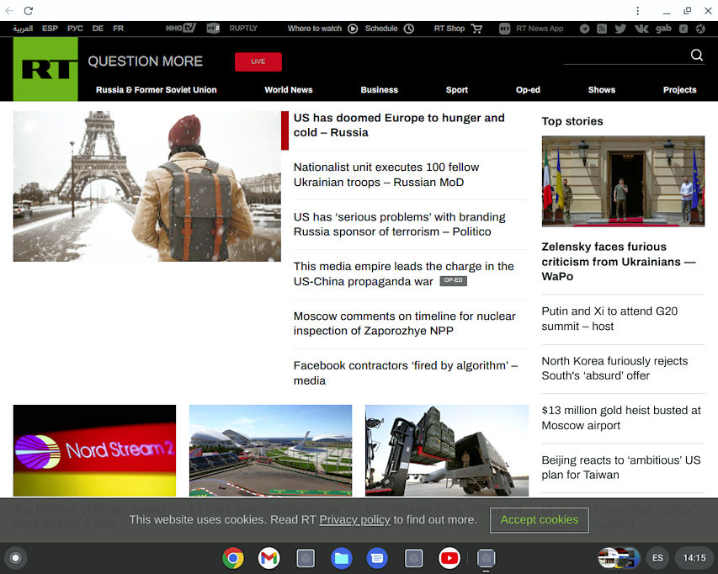Viewport: 718px width, 574px height.
Task: Open Gmail from the shelf
Action: (269, 558)
